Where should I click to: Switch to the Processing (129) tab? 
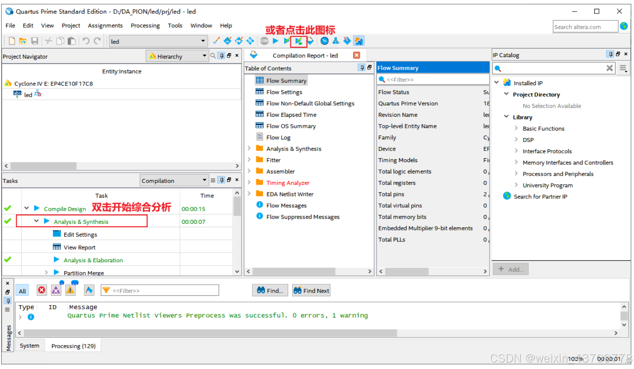click(x=73, y=346)
